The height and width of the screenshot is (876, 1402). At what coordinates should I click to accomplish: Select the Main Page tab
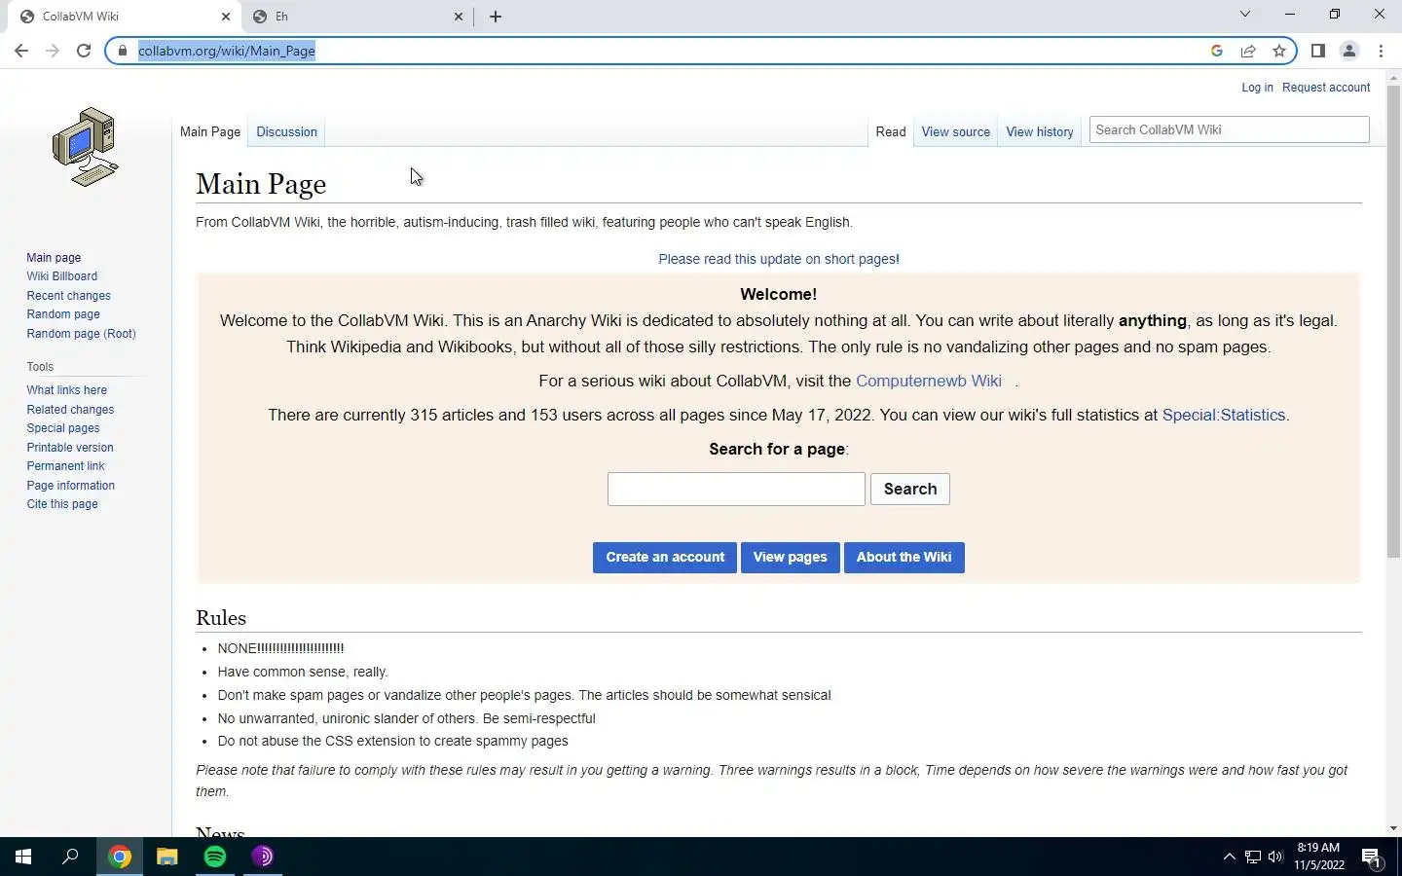coord(210,131)
